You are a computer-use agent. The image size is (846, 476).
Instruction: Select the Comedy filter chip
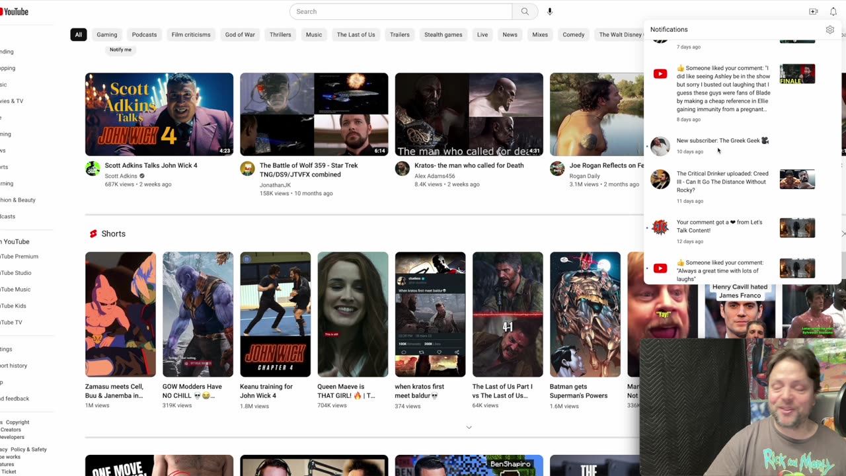pos(574,34)
